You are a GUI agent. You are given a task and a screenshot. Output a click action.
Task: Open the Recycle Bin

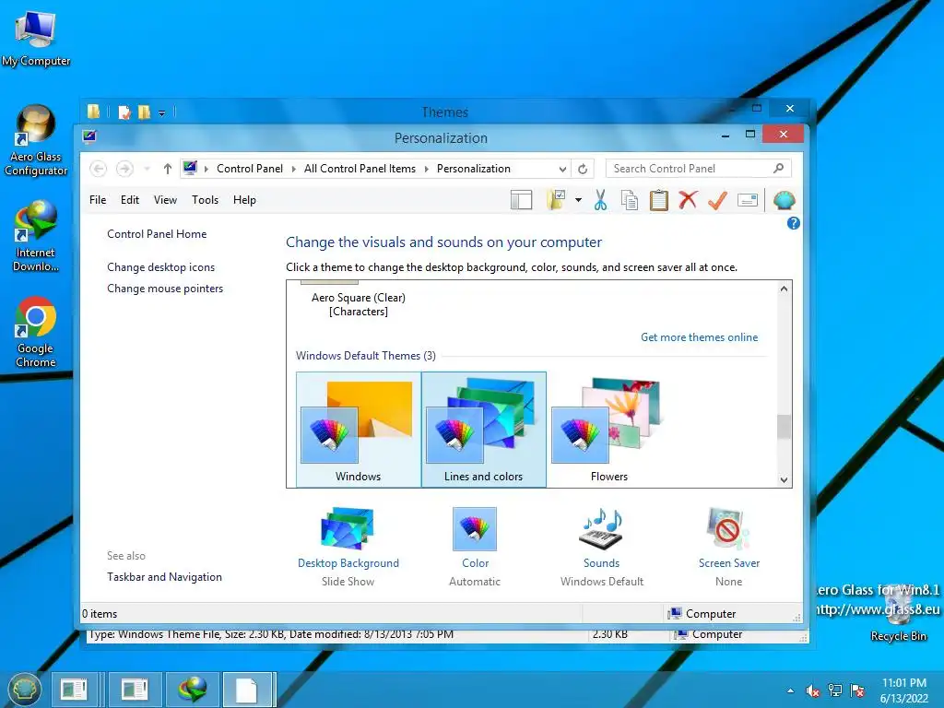click(x=898, y=614)
